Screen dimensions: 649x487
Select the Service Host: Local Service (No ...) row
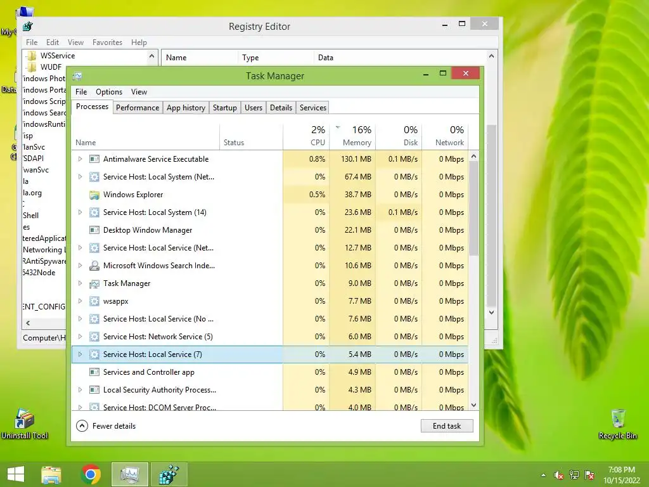[270, 319]
